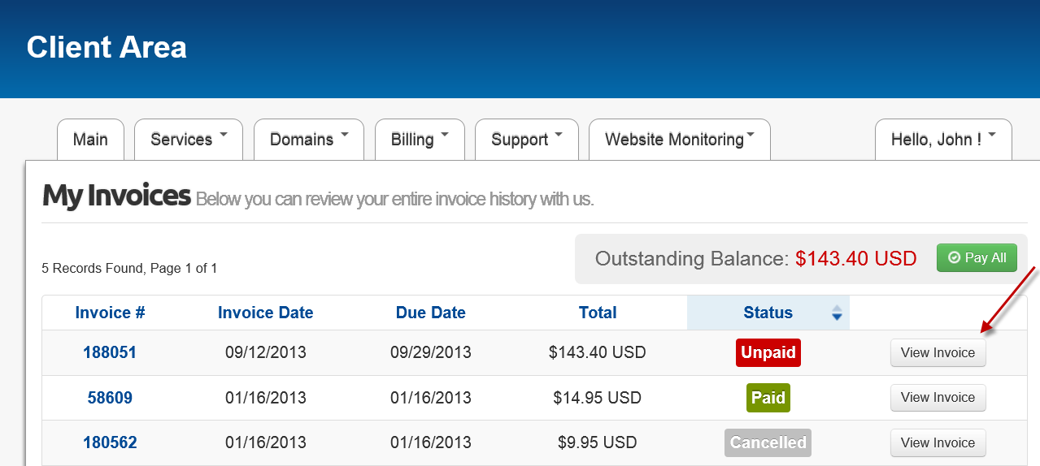Click View Invoice for invoice 180562
The width and height of the screenshot is (1040, 466).
[x=938, y=443]
